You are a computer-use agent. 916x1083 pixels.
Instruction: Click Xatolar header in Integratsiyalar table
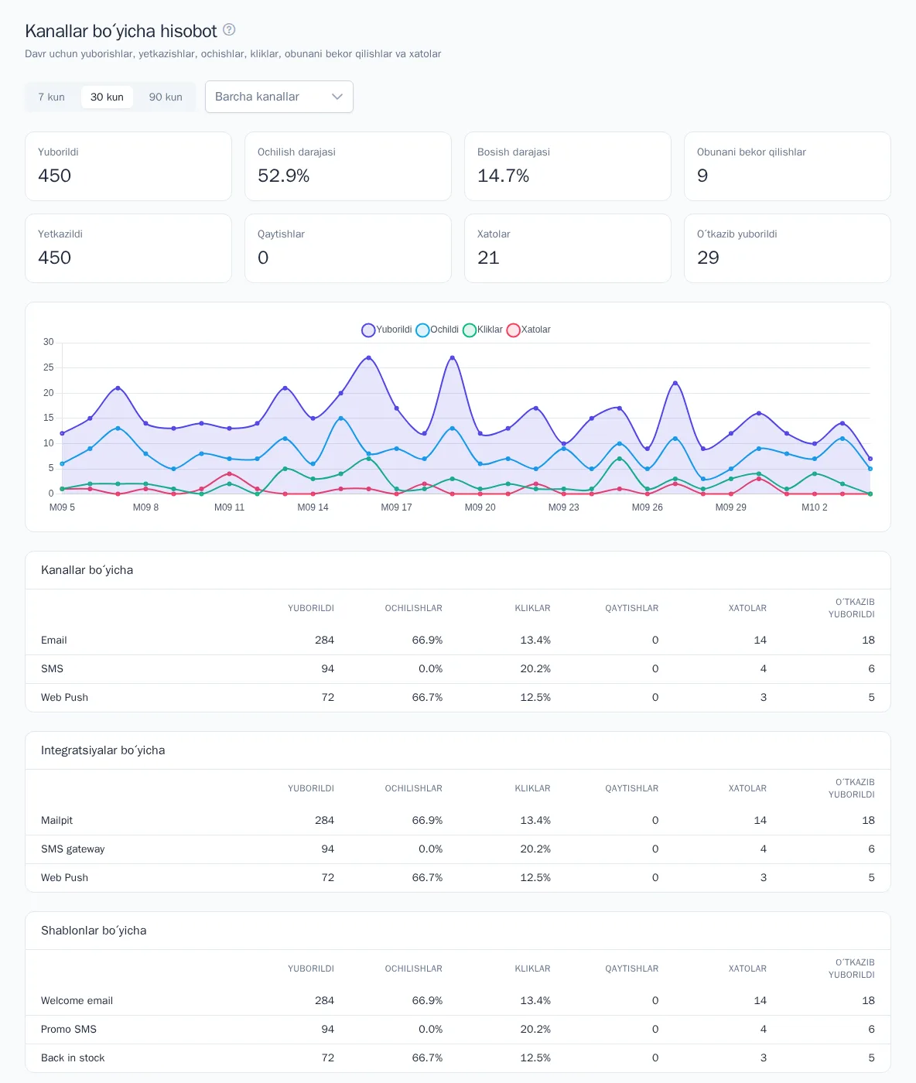(x=747, y=788)
